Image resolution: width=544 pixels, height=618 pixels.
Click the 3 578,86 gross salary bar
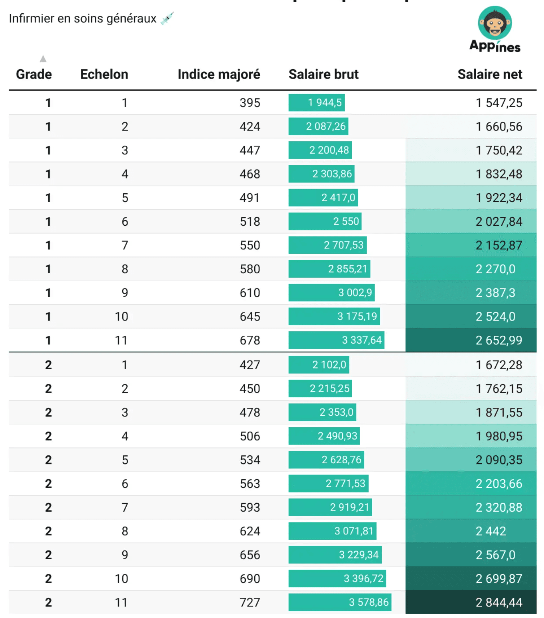(340, 602)
